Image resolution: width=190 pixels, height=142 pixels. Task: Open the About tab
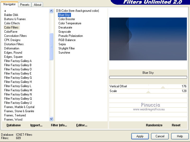click(37, 5)
